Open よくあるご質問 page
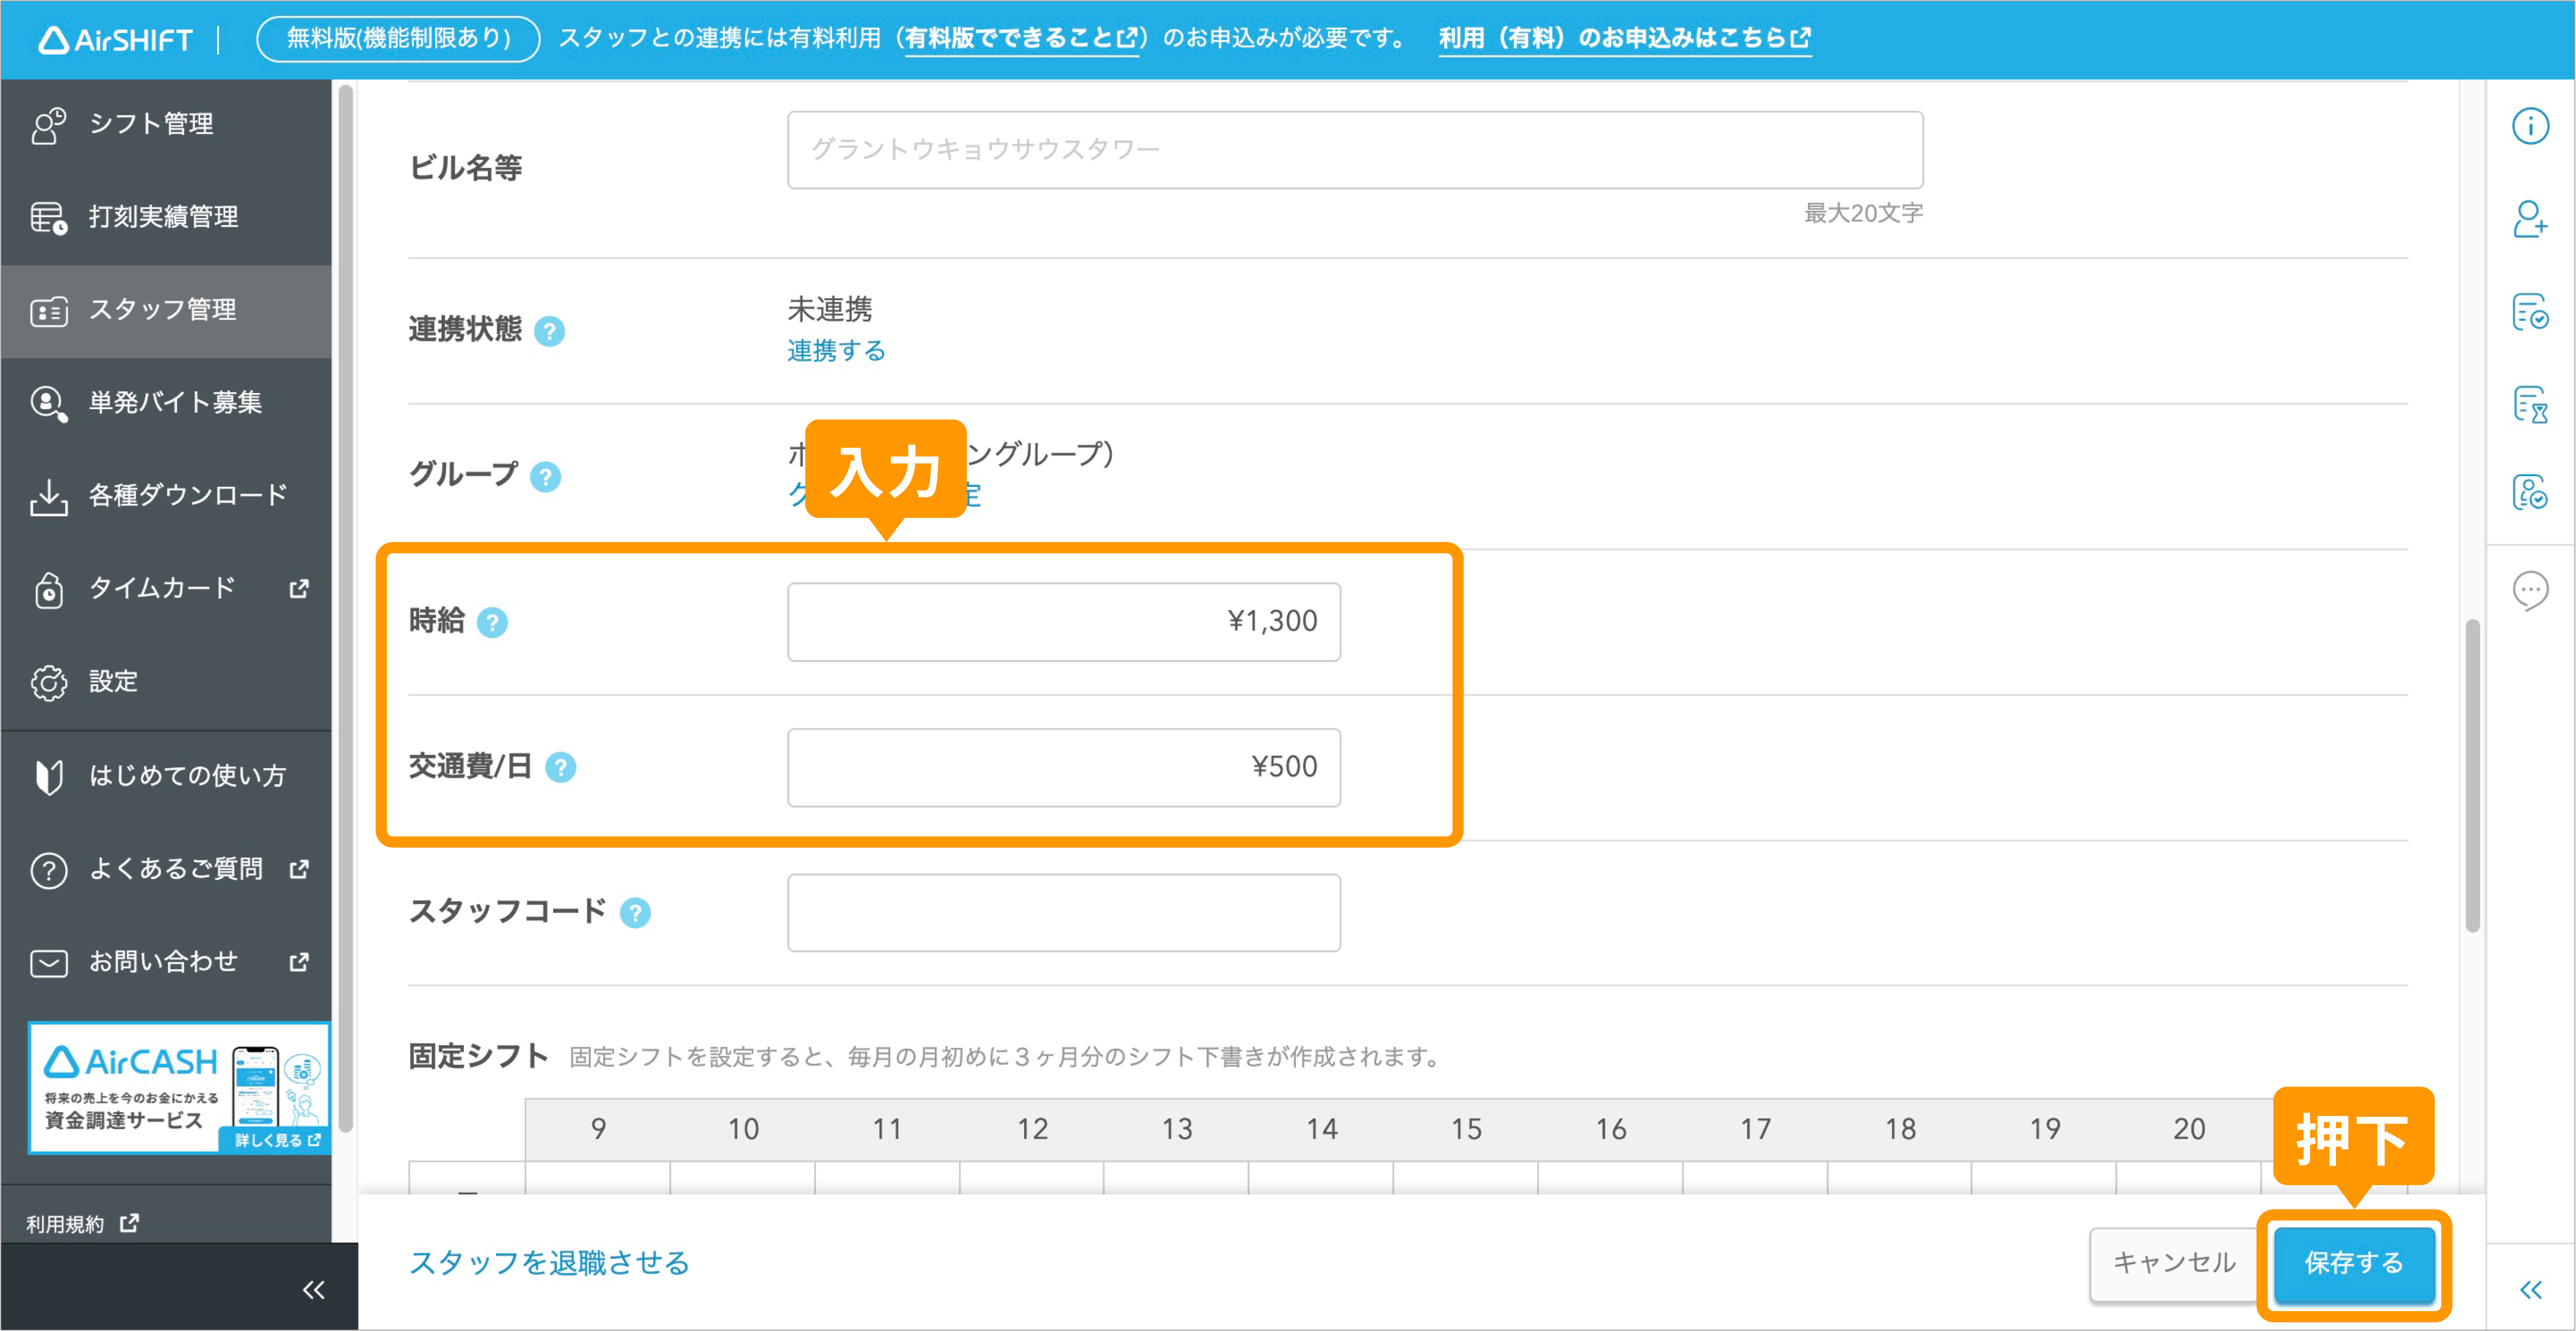This screenshot has height=1331, width=2576. tap(166, 868)
